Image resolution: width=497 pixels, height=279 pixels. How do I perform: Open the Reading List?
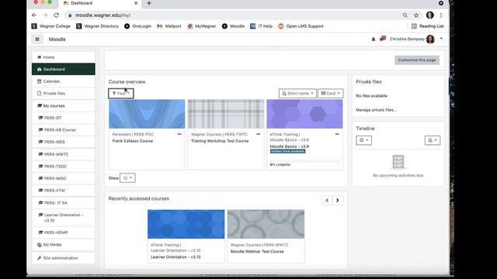pos(428,26)
